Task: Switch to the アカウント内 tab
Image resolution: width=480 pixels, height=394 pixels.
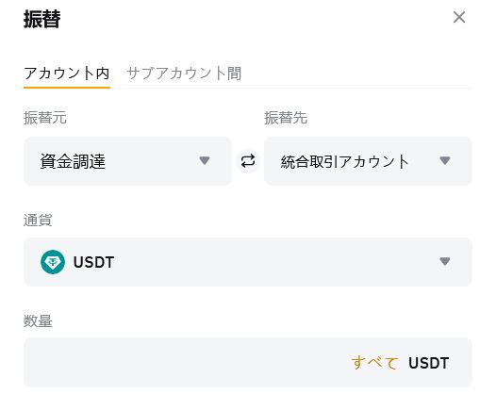Action: click(x=67, y=74)
